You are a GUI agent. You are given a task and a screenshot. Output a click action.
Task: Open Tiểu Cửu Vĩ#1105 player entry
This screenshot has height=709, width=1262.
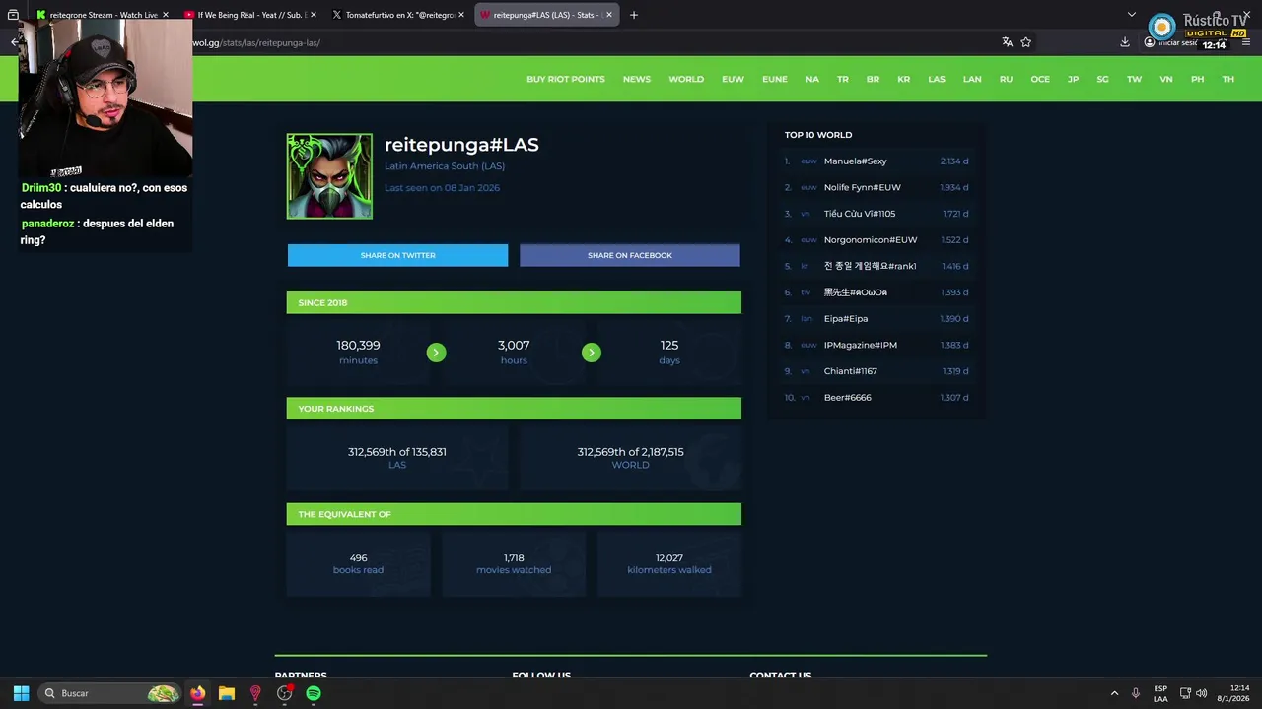[x=860, y=214]
